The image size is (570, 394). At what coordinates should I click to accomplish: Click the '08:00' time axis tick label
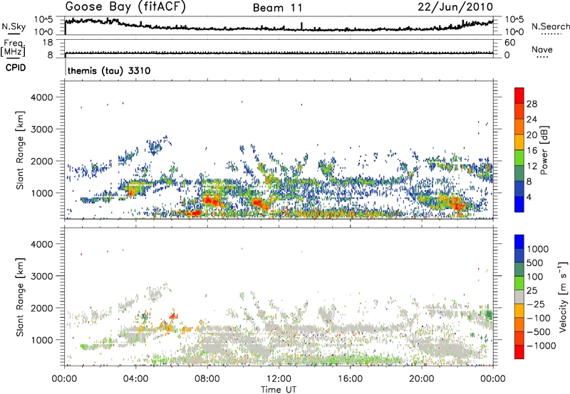207,379
